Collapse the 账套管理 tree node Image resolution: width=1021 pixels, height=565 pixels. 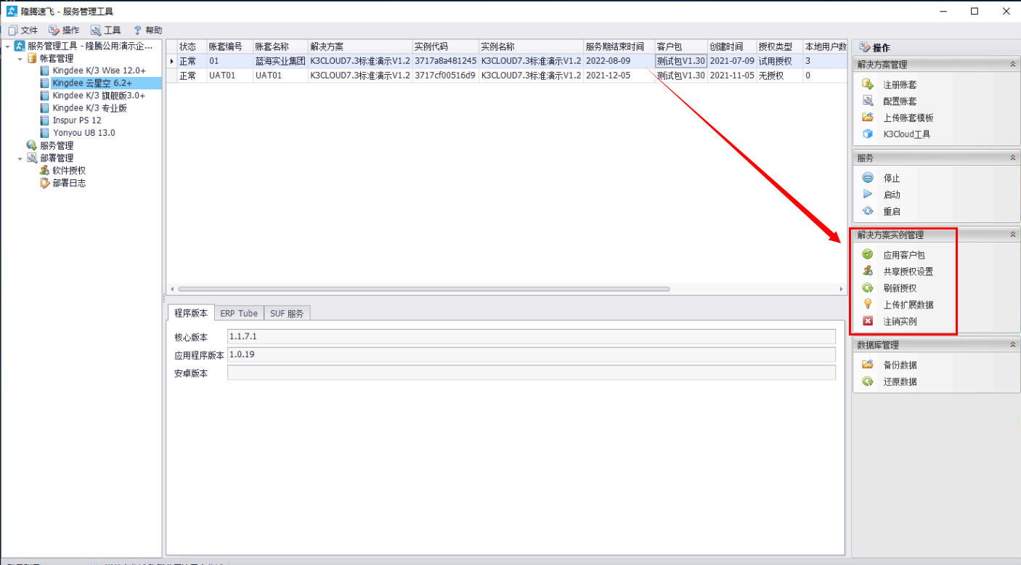[20, 58]
